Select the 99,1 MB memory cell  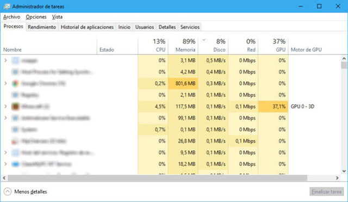pyautogui.click(x=183, y=118)
